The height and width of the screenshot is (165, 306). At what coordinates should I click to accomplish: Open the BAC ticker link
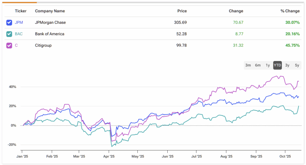click(x=19, y=34)
